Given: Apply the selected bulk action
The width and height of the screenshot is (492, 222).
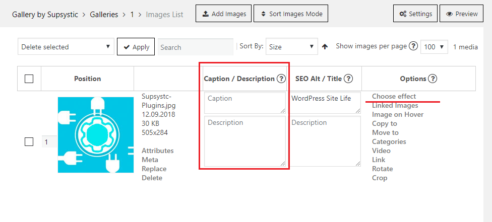Looking at the screenshot, I should pos(136,47).
